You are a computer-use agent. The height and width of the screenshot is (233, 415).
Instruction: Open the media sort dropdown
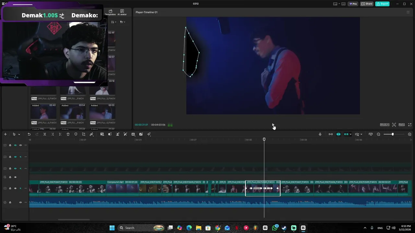pos(113,22)
